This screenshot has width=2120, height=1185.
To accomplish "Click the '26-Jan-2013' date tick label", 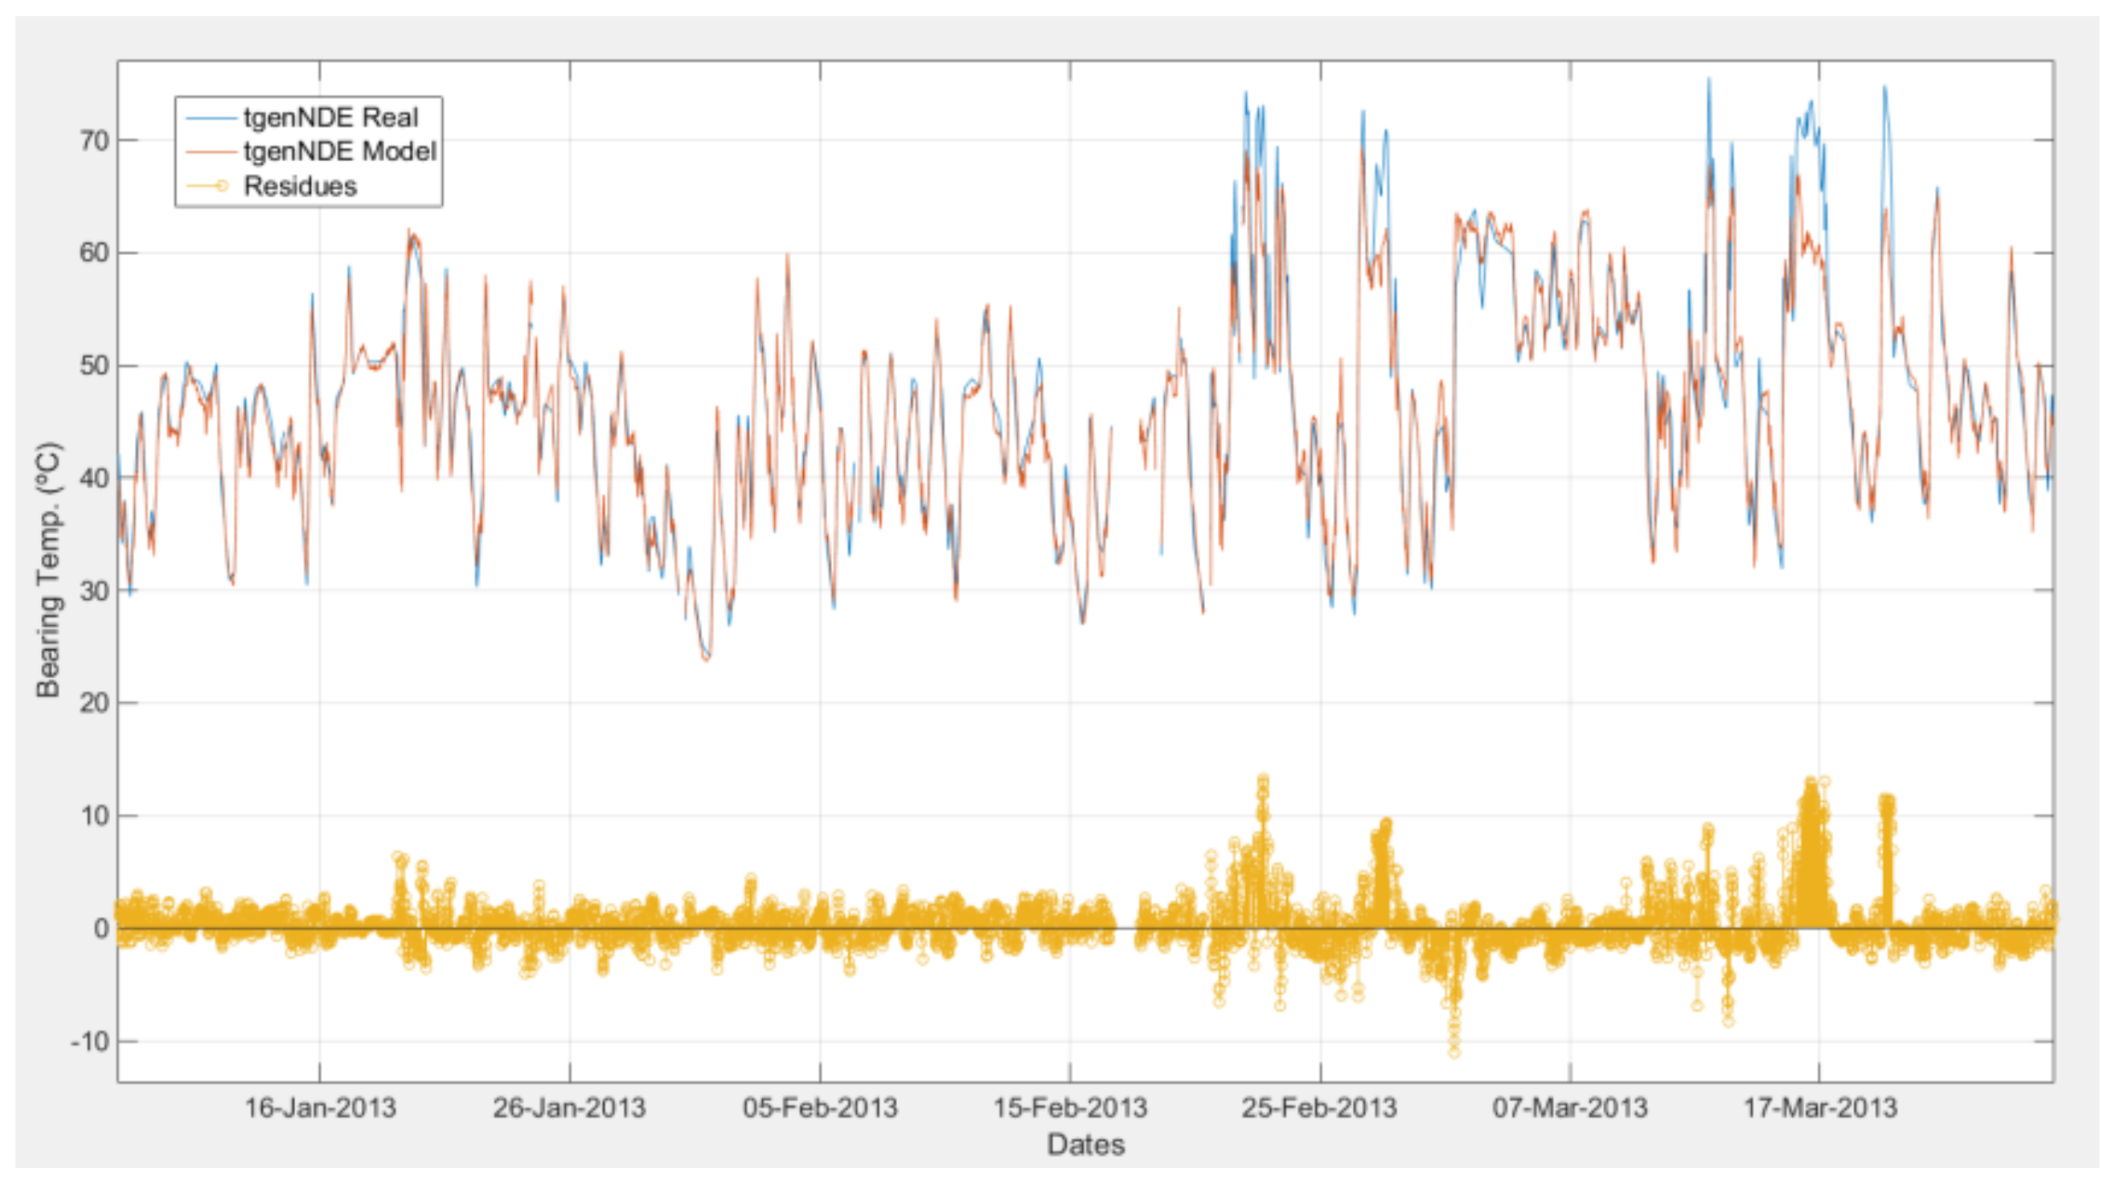I will click(569, 1107).
